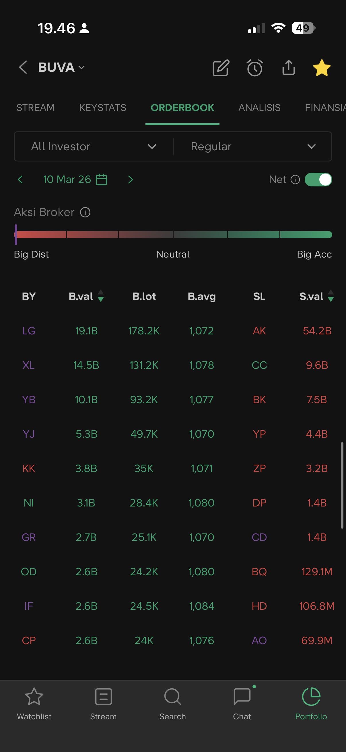This screenshot has height=752, width=346.
Task: Switch to the KEYSTATS tab
Action: coord(103,108)
